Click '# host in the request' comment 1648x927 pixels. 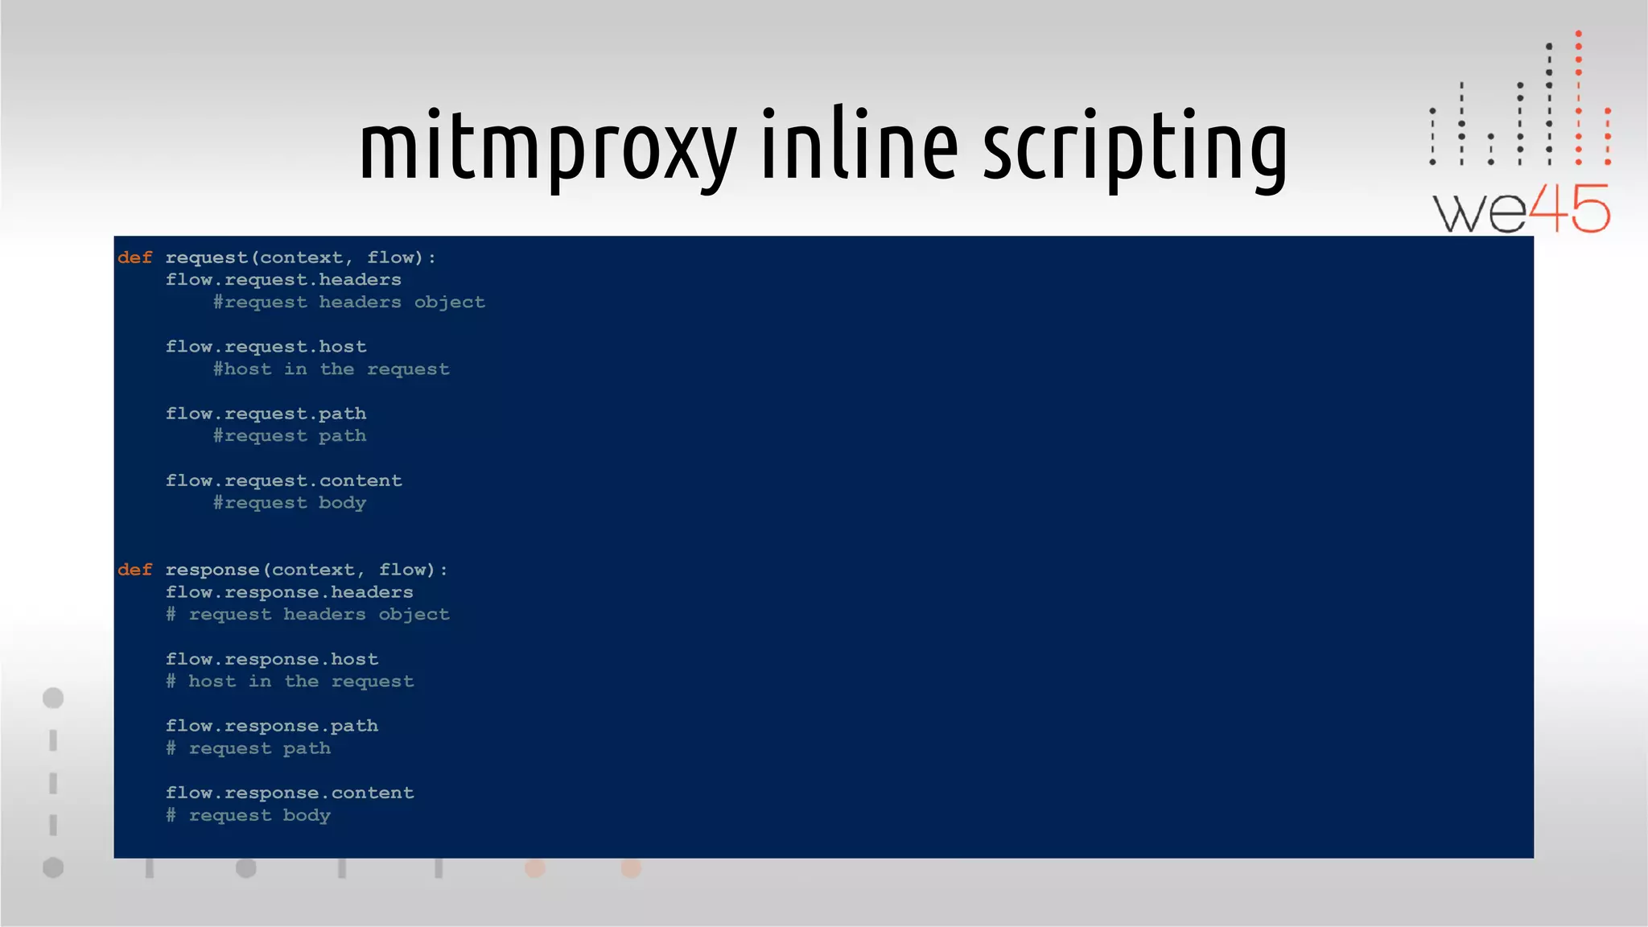290,682
